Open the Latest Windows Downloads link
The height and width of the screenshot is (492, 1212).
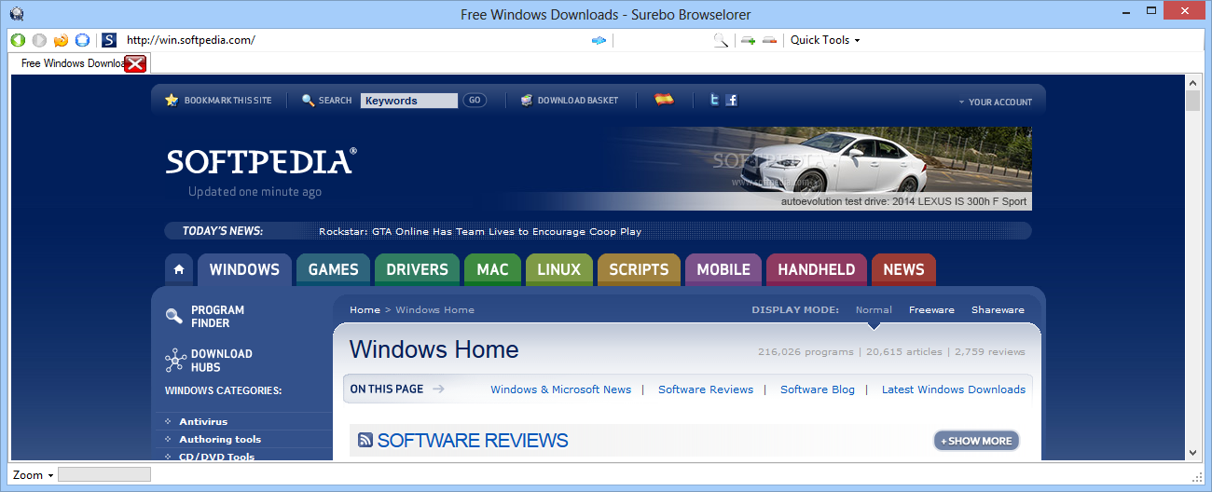(954, 389)
